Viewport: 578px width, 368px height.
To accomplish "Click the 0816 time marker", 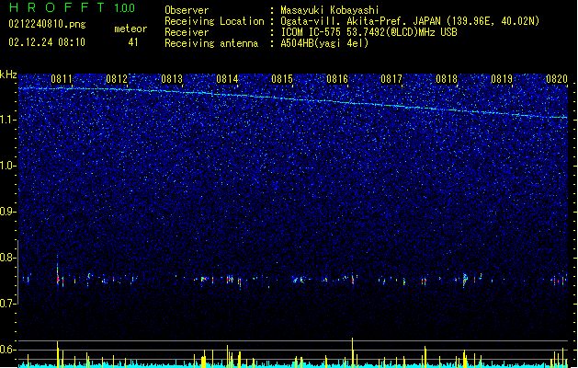I will (x=337, y=79).
